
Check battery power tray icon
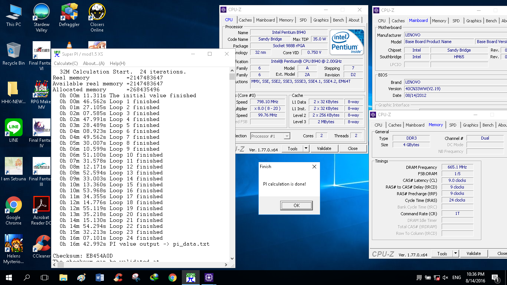[428, 278]
